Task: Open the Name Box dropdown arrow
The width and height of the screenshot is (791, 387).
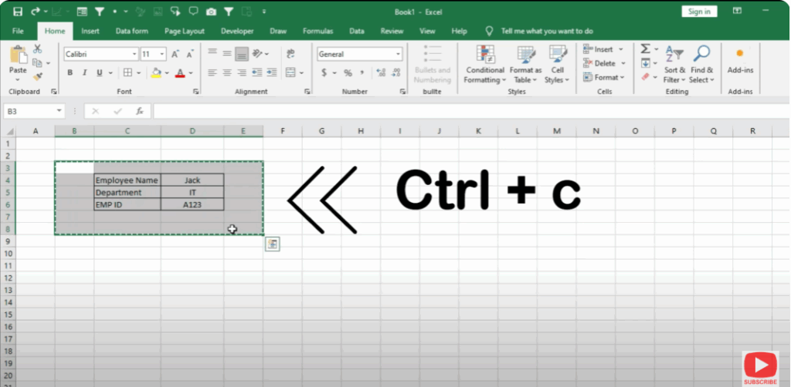Action: 59,111
